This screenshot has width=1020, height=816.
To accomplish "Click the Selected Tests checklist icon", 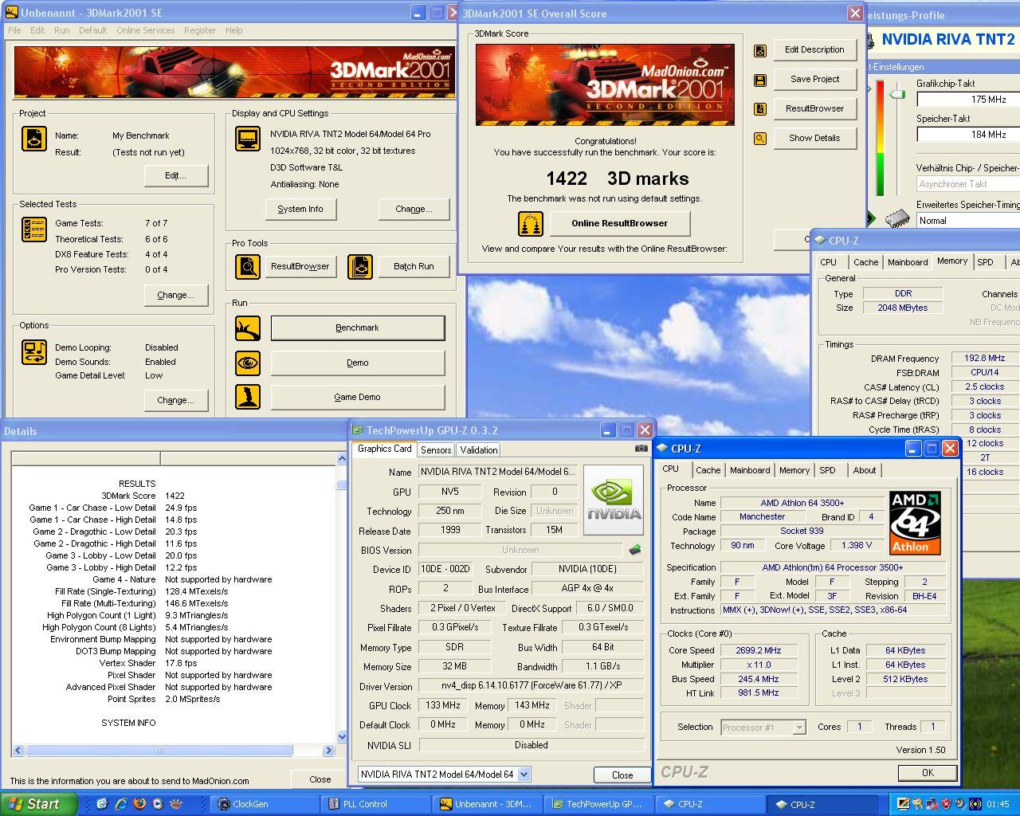I will coord(34,229).
